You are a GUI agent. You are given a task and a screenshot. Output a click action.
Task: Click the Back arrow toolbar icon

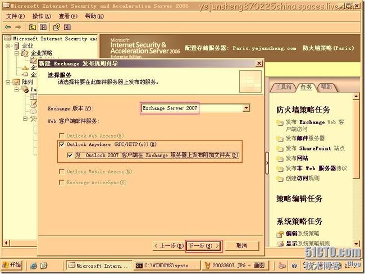[x=8, y=28]
